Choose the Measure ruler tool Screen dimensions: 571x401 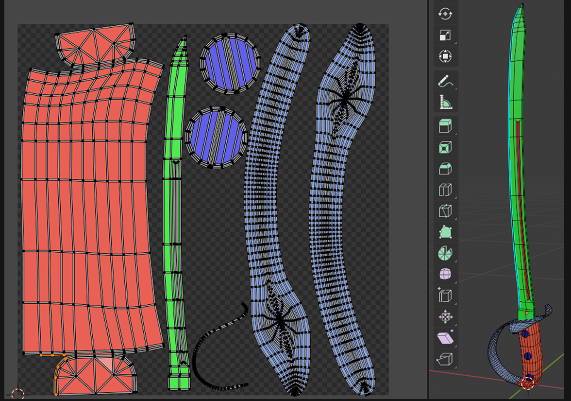[x=445, y=102]
